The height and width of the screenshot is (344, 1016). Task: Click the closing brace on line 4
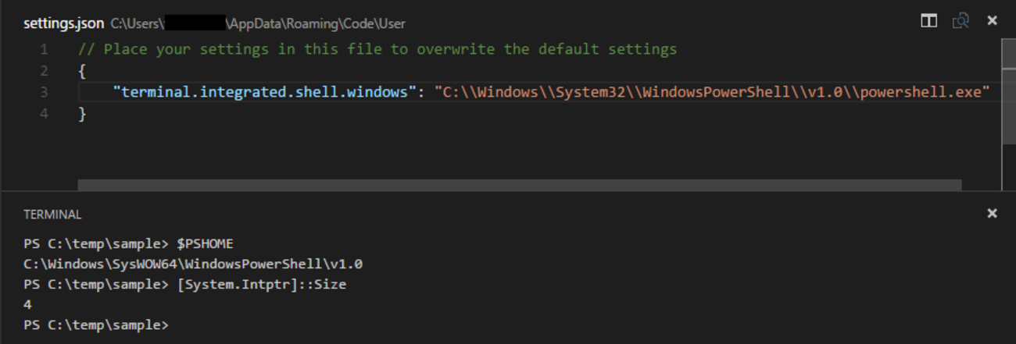click(82, 114)
